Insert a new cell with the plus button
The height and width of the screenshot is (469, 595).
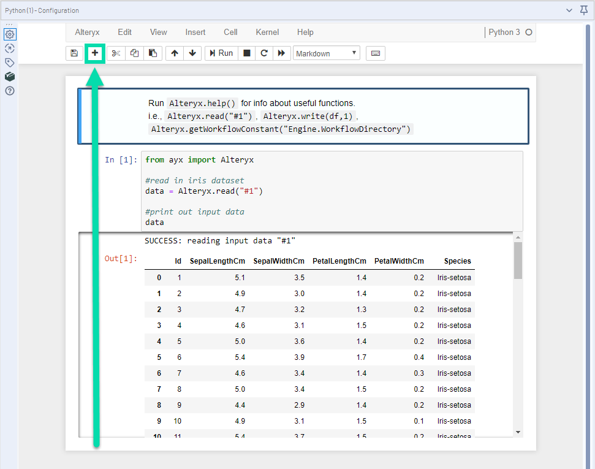[95, 53]
